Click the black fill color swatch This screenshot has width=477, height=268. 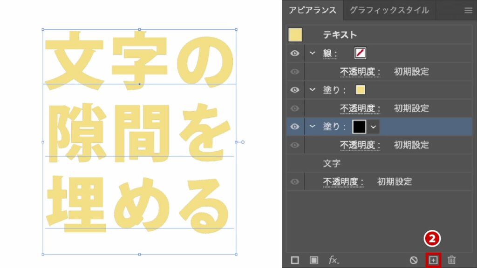point(359,127)
